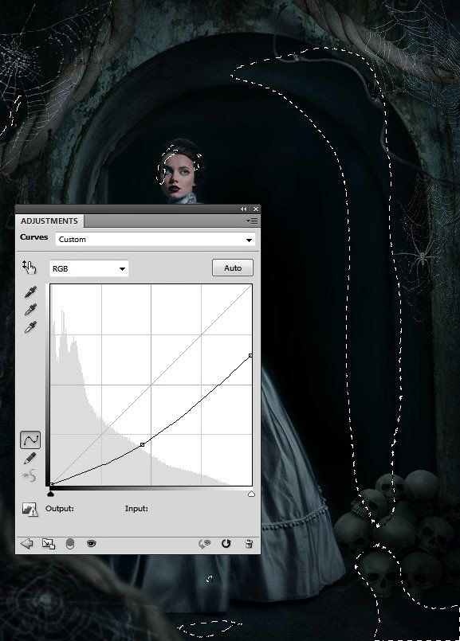This screenshot has width=460, height=641.
Task: Click the Curves label text
Action: coord(34,237)
